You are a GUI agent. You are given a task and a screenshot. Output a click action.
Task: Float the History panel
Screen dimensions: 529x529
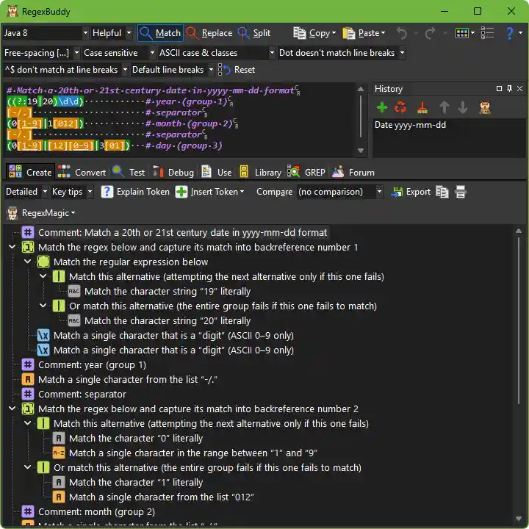(x=499, y=88)
